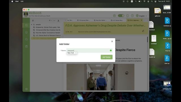Focus the folder Name input field
181x102 pixels.
click(x=89, y=50)
